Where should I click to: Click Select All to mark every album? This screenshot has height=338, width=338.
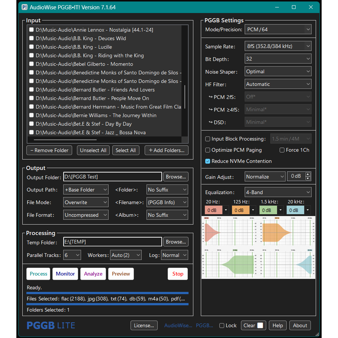click(126, 150)
